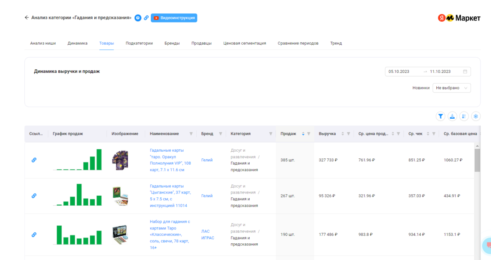Click the Видеоинструкция button
This screenshot has width=491, height=260.
pos(174,18)
